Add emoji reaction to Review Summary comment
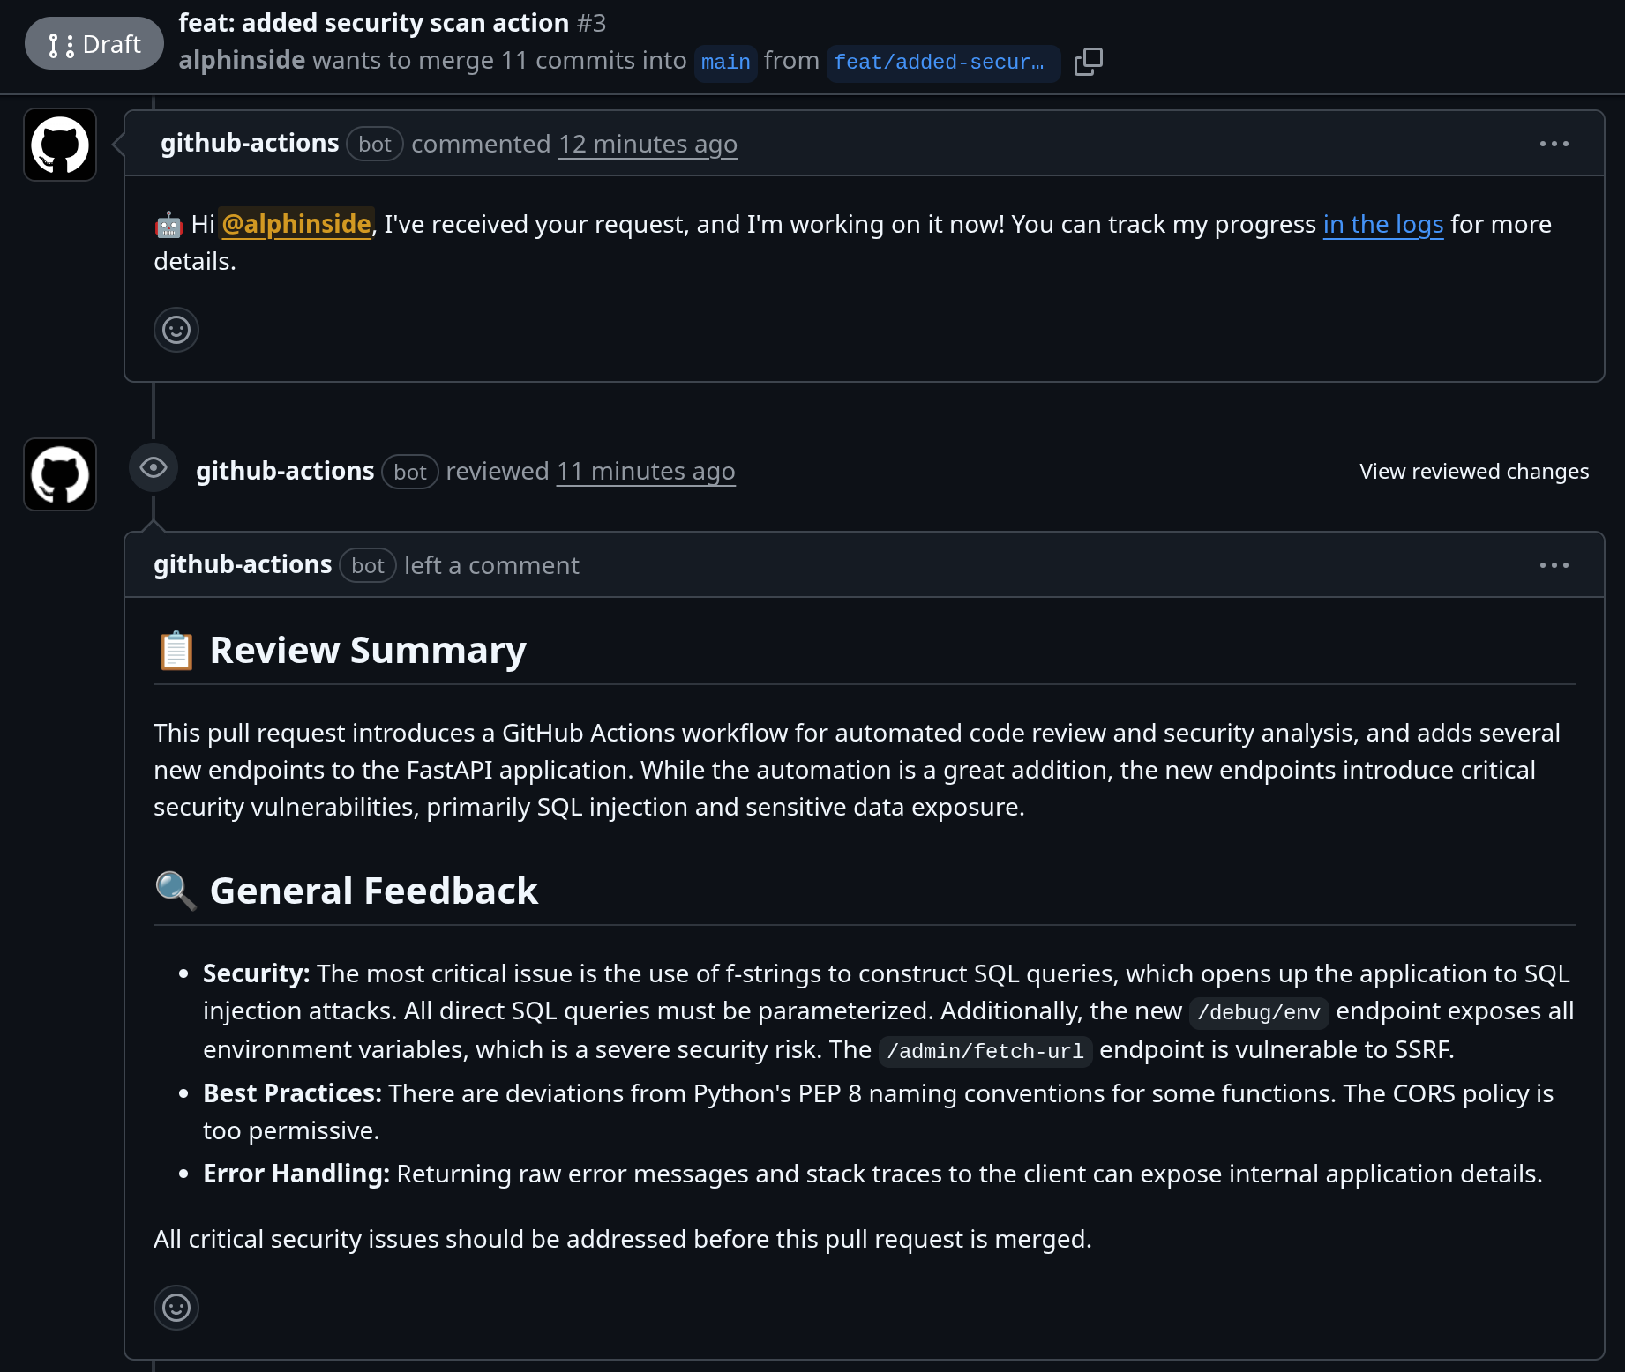 (x=176, y=1307)
